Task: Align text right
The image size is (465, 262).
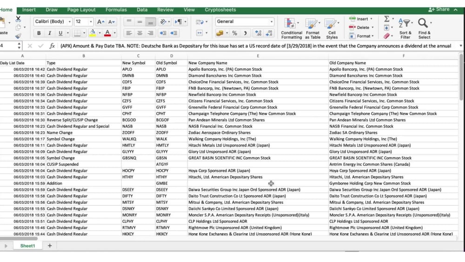Action: [x=150, y=33]
